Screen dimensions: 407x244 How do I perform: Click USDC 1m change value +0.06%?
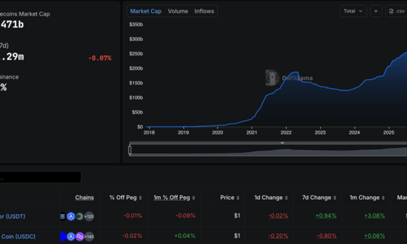tap(375, 236)
